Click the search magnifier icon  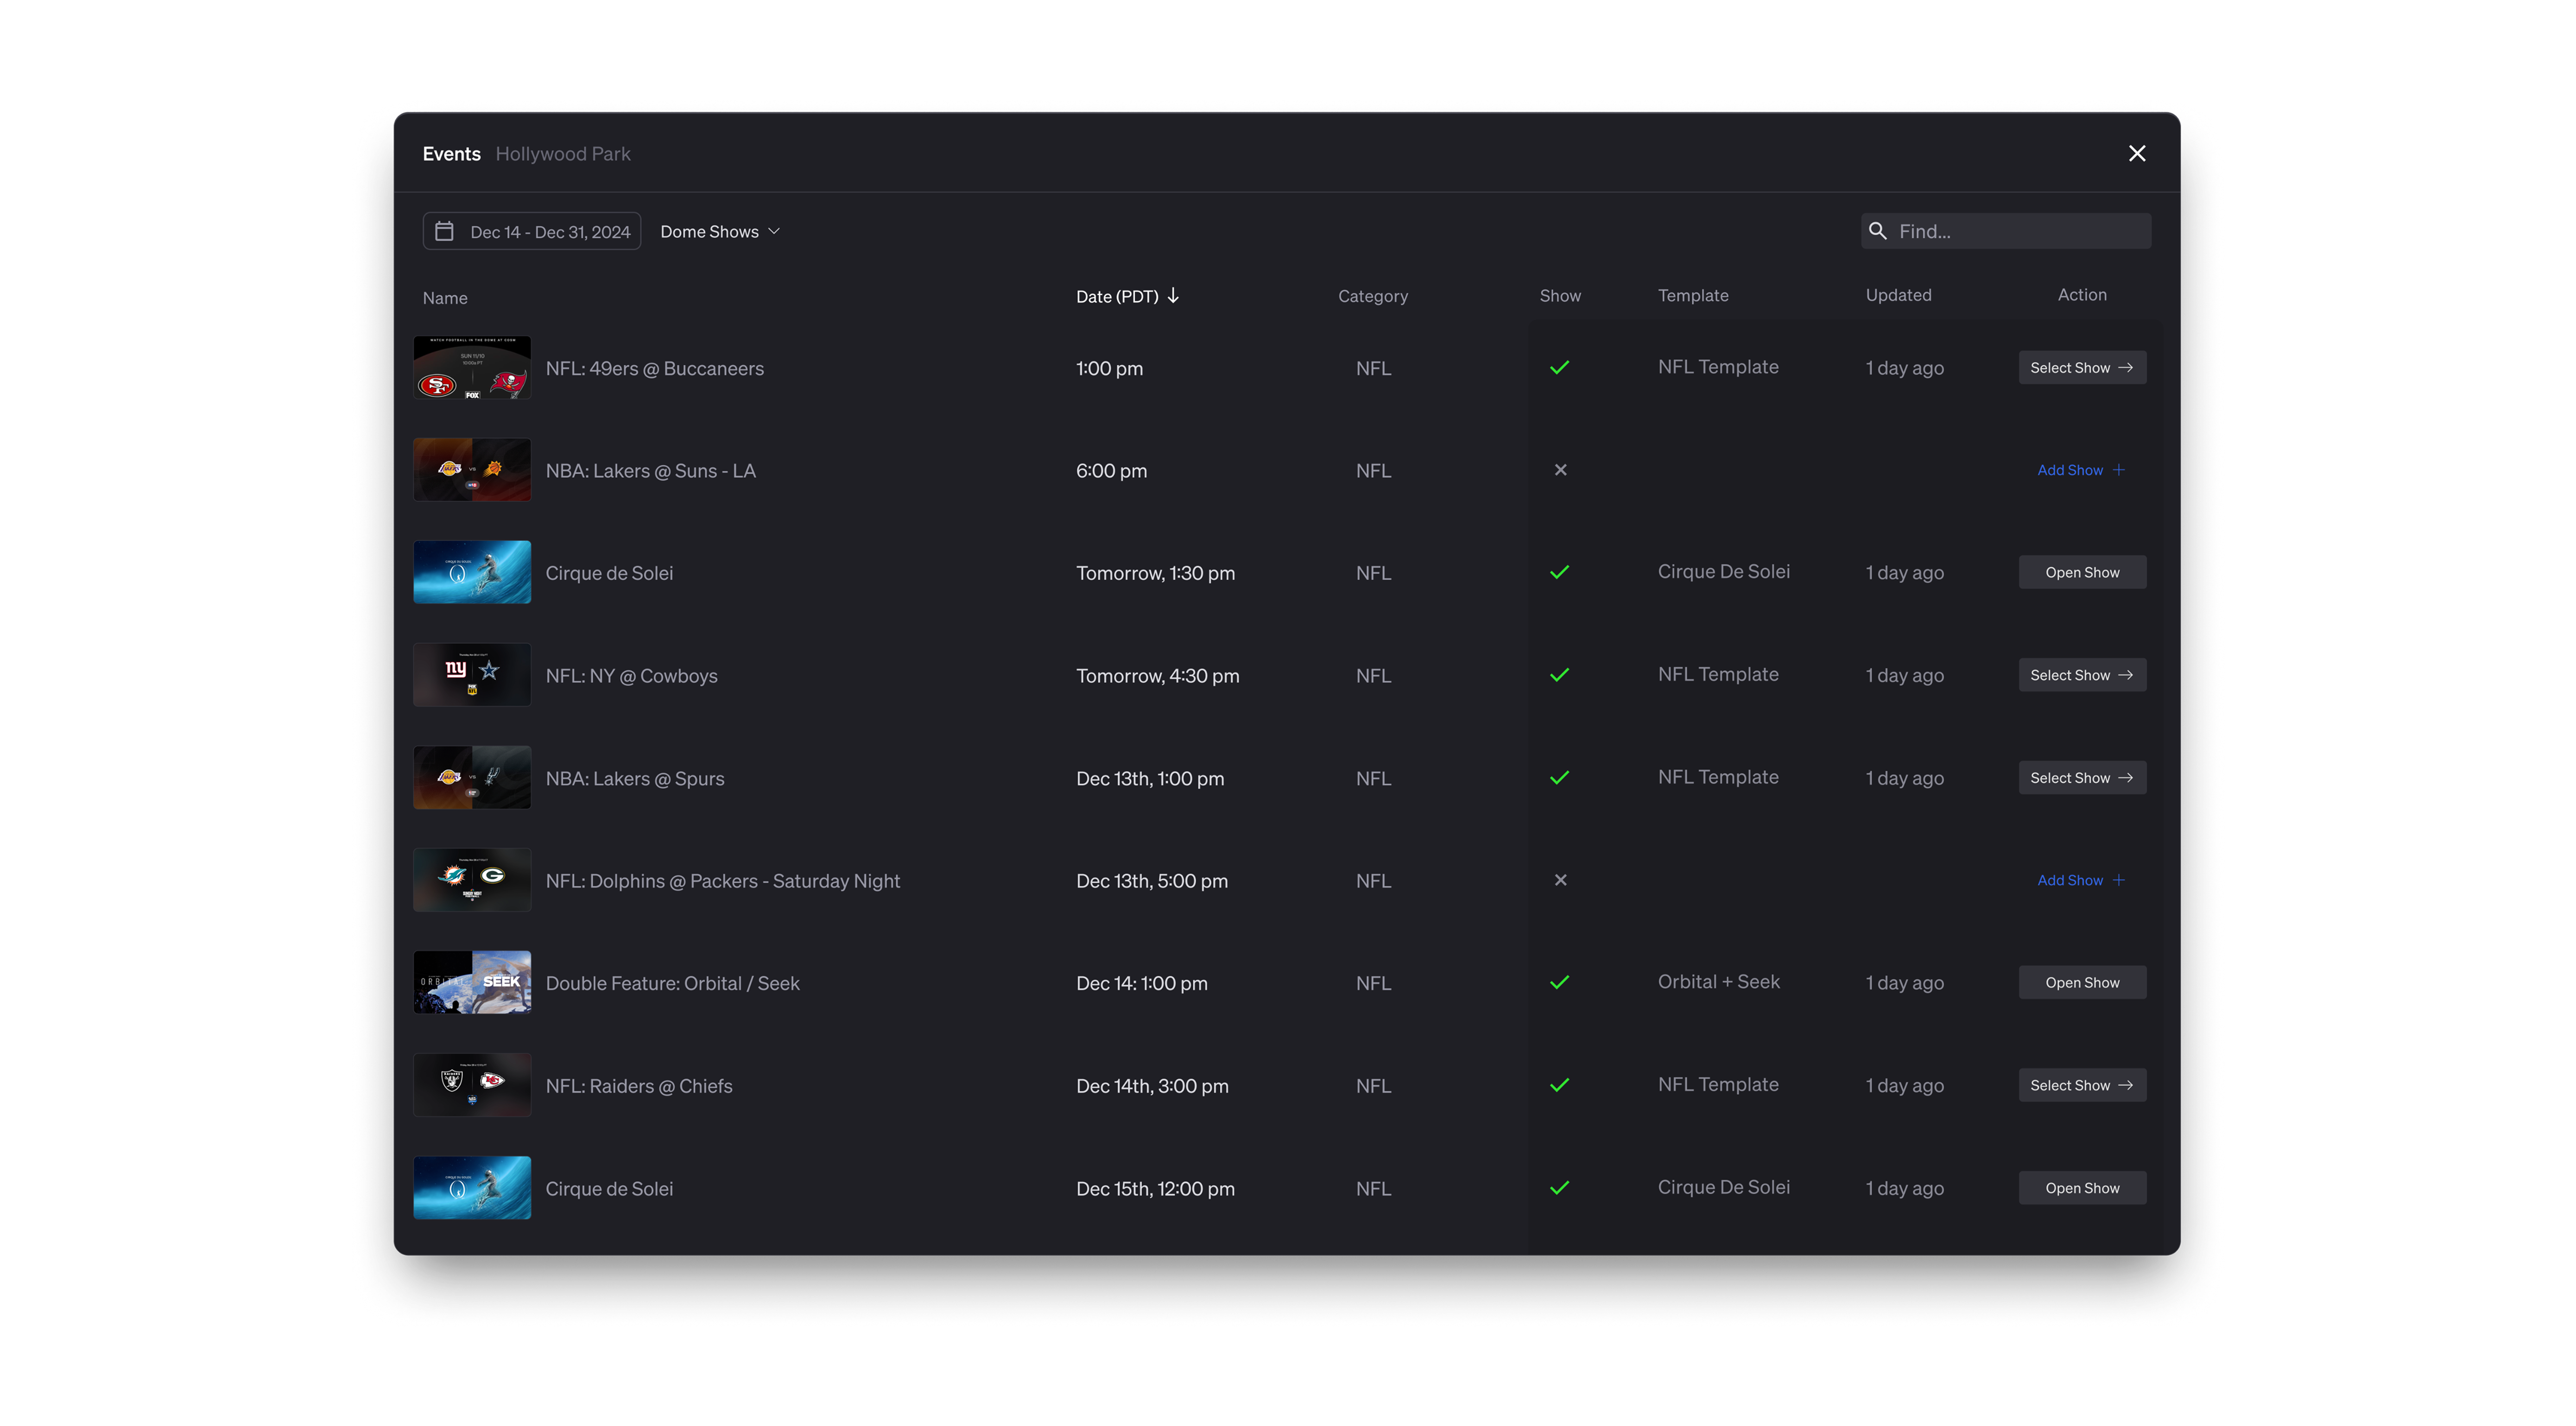click(1877, 231)
